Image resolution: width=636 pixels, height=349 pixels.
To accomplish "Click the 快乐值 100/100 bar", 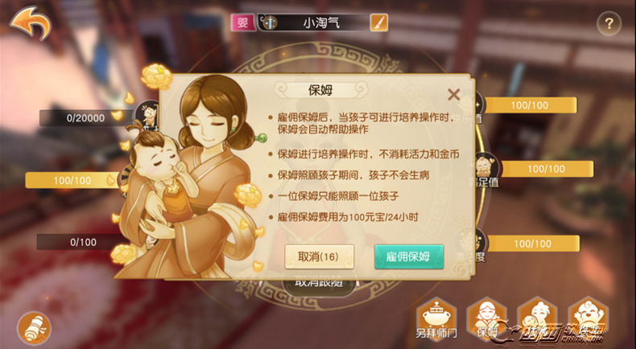I will pos(530,105).
